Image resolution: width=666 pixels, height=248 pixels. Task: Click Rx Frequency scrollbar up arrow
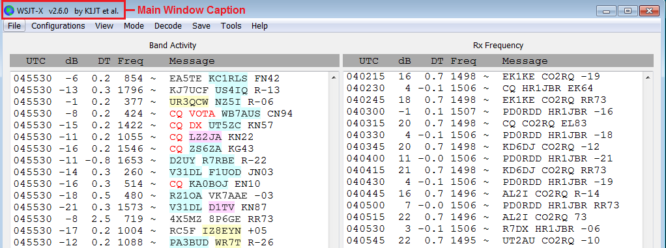click(x=648, y=77)
